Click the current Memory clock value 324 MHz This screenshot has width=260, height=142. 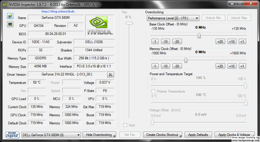click(x=72, y=107)
